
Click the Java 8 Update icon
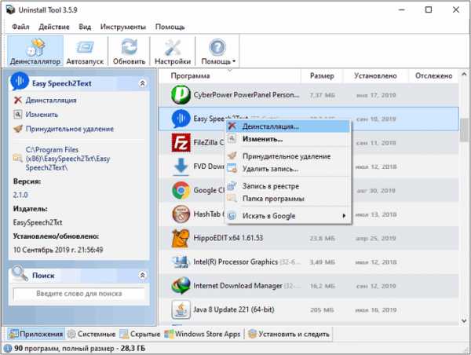(x=181, y=309)
